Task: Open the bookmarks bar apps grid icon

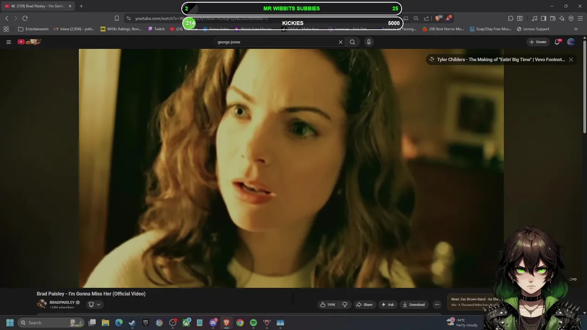Action: pos(6,29)
